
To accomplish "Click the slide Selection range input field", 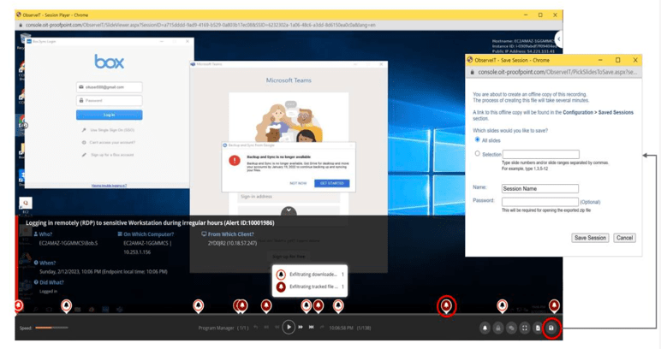I will pos(541,154).
